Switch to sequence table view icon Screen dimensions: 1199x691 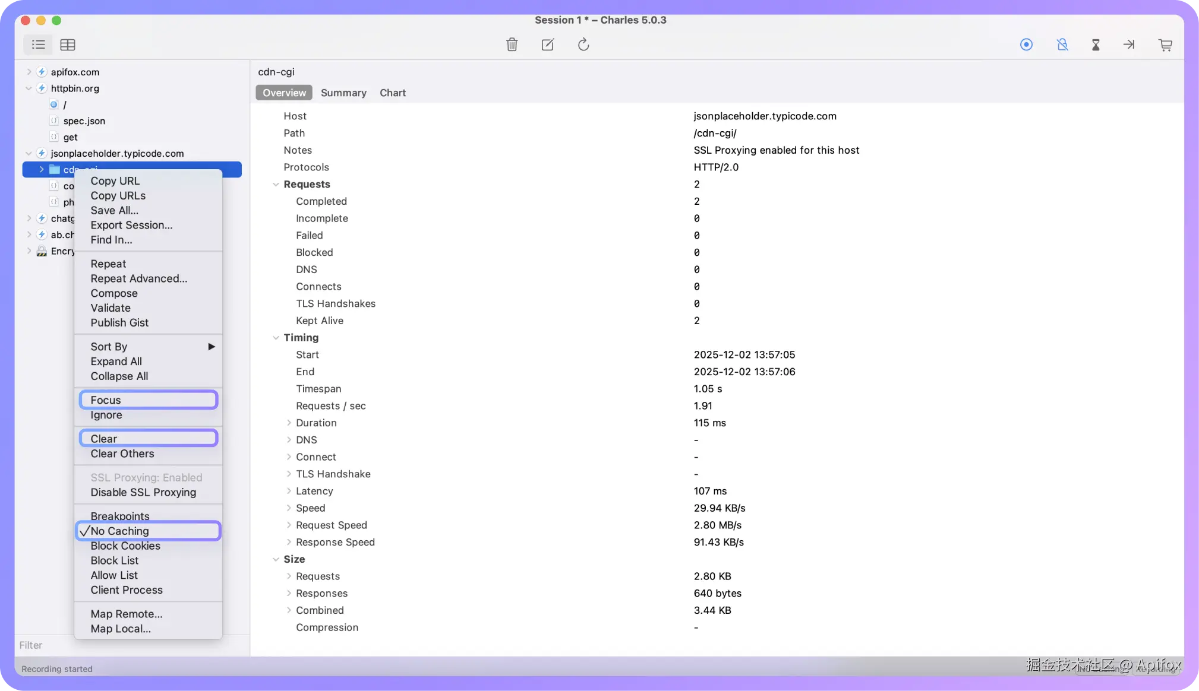tap(68, 45)
